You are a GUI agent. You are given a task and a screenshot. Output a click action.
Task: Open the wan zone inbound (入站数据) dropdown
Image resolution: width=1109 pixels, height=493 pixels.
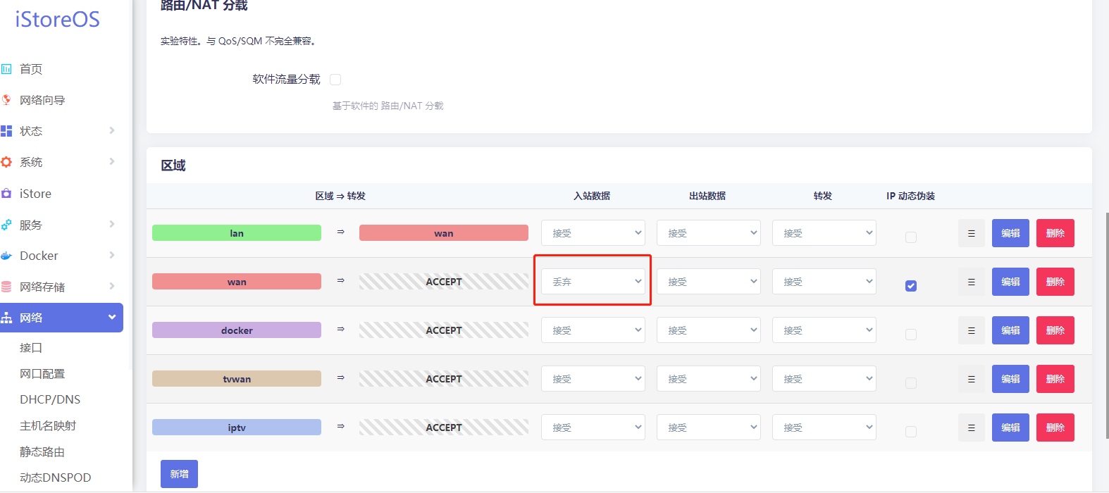pos(593,282)
